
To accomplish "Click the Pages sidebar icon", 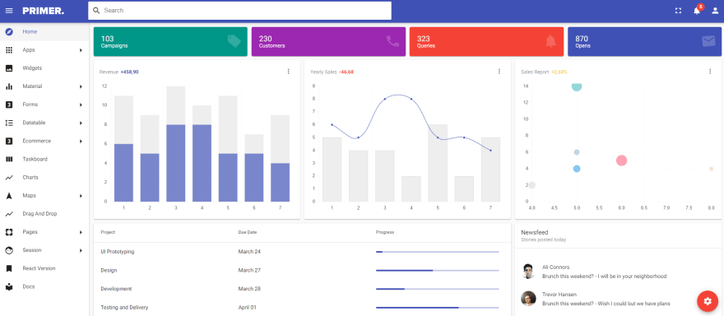I will (x=9, y=232).
